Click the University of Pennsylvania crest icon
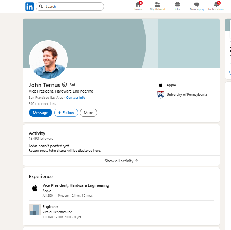Screen dimensions: 231x230 click(161, 95)
